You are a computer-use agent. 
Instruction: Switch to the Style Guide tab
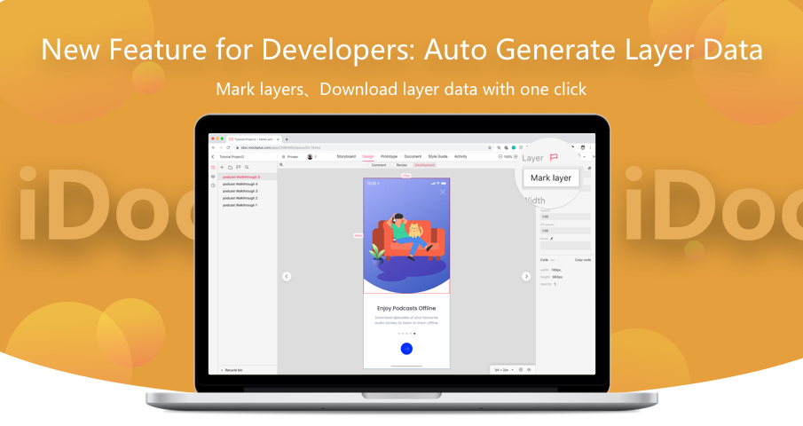pos(437,157)
